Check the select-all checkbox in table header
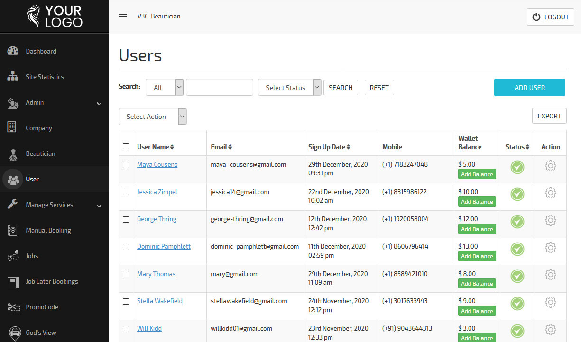The width and height of the screenshot is (581, 342). [x=126, y=146]
